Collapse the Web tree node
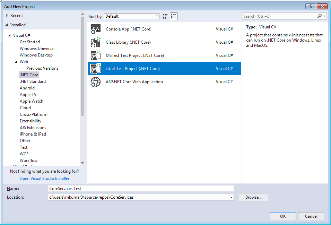Image resolution: width=331 pixels, height=225 pixels. 16,62
